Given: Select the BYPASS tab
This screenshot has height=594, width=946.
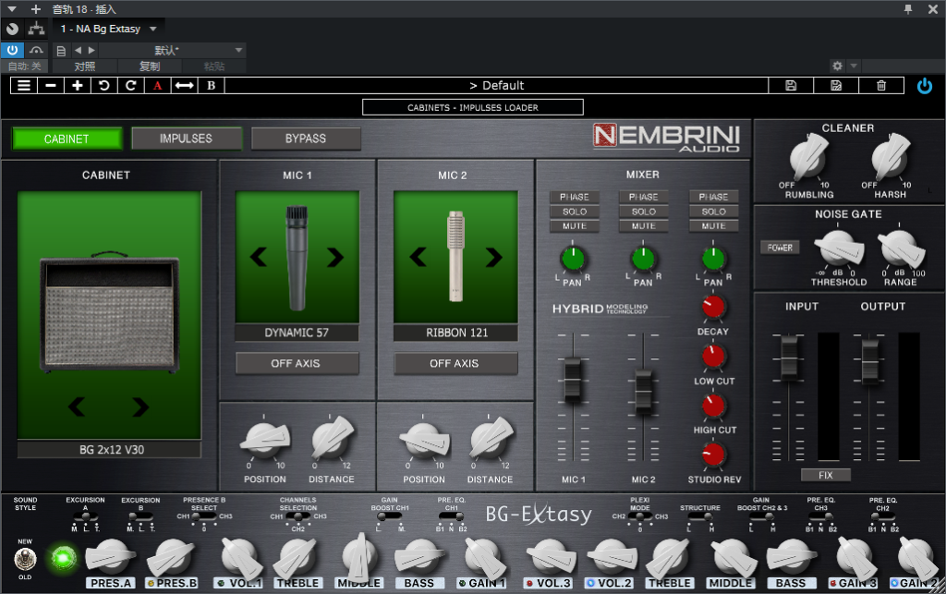Looking at the screenshot, I should tap(306, 139).
